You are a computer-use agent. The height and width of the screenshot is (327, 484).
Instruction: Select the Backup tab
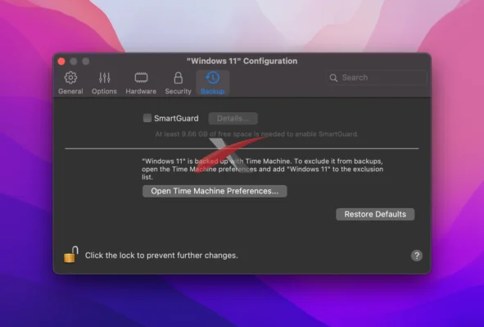(x=213, y=83)
